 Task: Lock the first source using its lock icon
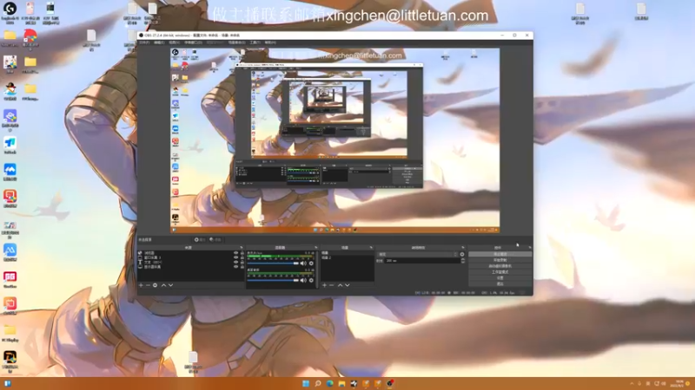tap(242, 253)
